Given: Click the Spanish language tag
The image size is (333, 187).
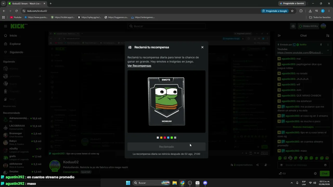Looking at the screenshot, I should pos(86,172).
